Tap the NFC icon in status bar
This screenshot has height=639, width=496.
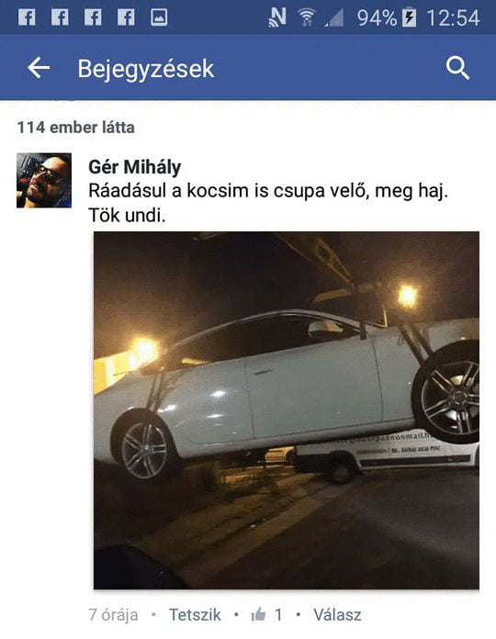277,18
